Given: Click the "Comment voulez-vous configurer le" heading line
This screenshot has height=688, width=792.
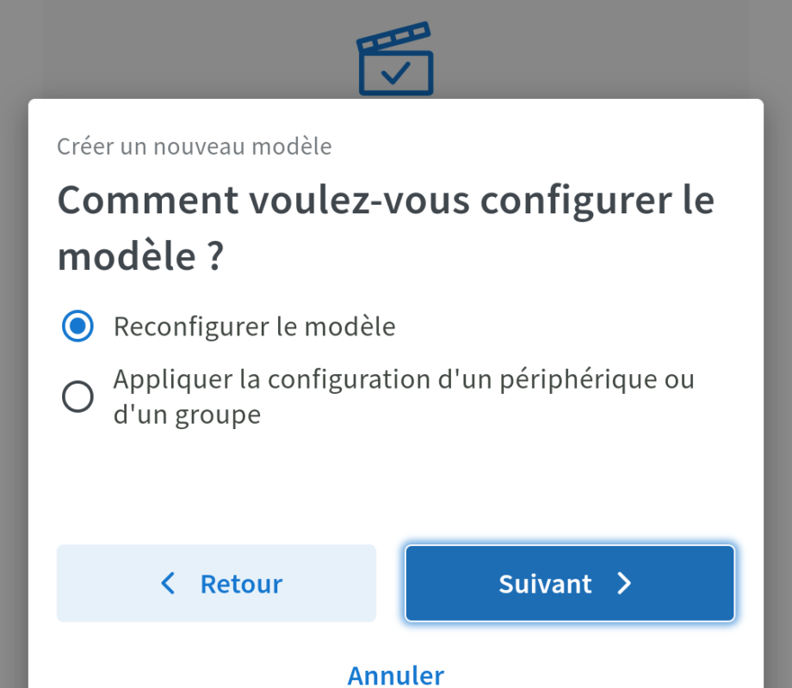Looking at the screenshot, I should point(386,201).
